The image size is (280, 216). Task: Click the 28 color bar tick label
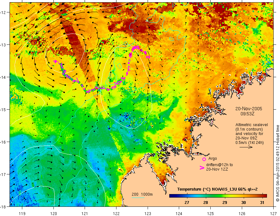click(x=206, y=203)
